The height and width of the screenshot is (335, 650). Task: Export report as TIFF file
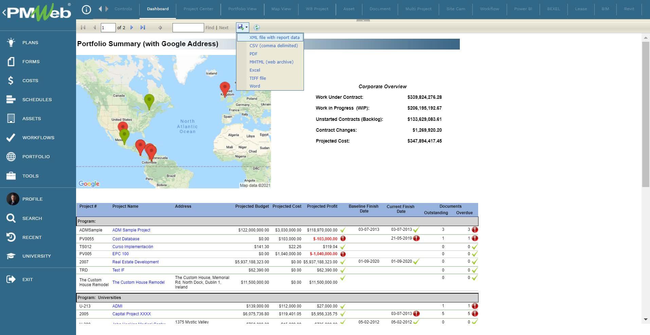(257, 78)
